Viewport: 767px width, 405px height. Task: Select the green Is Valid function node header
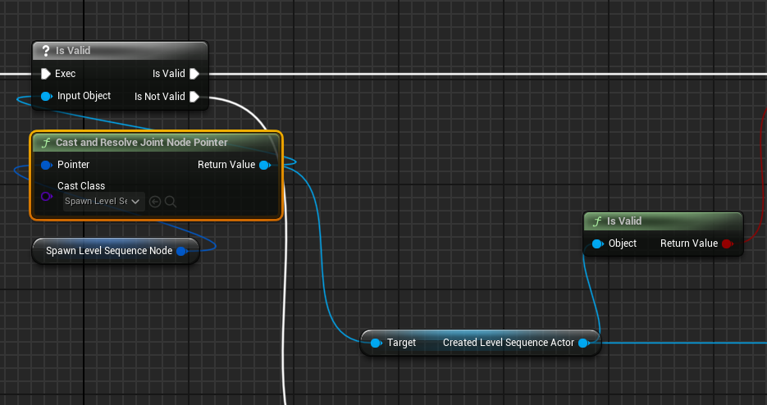pos(663,221)
